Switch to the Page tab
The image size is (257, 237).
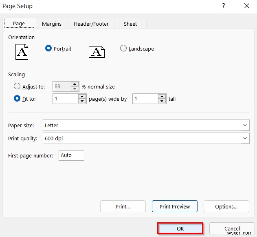(19, 24)
